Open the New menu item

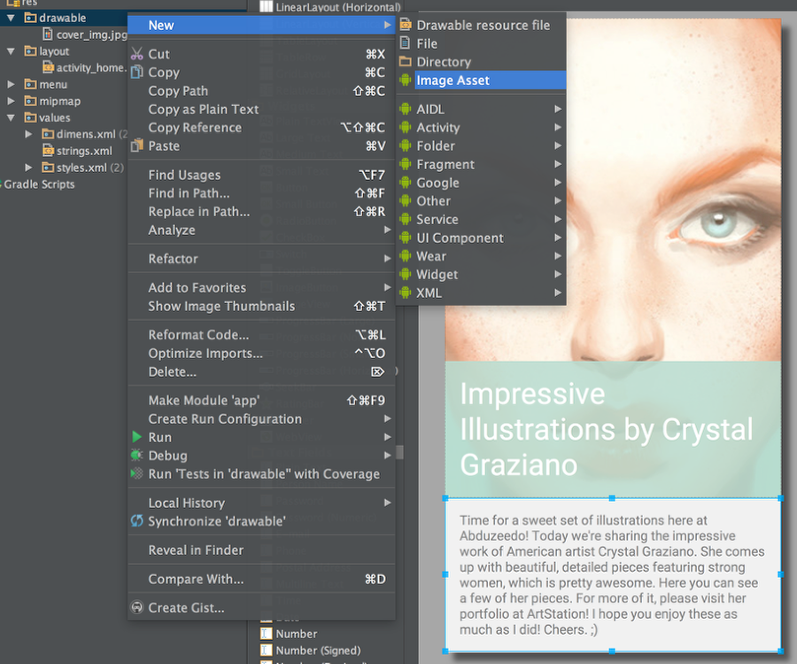click(x=261, y=26)
